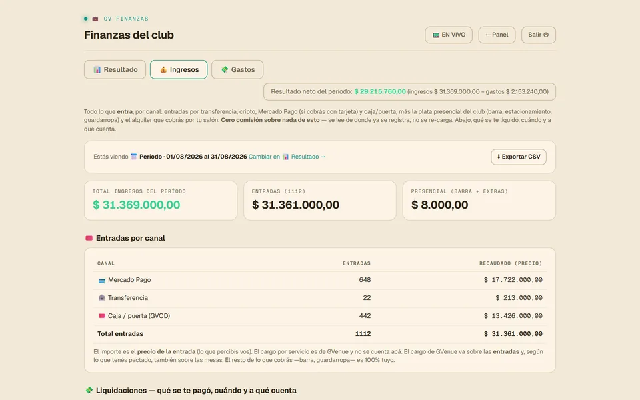
Task: Export data with Exportar CSV
Action: [x=519, y=157]
